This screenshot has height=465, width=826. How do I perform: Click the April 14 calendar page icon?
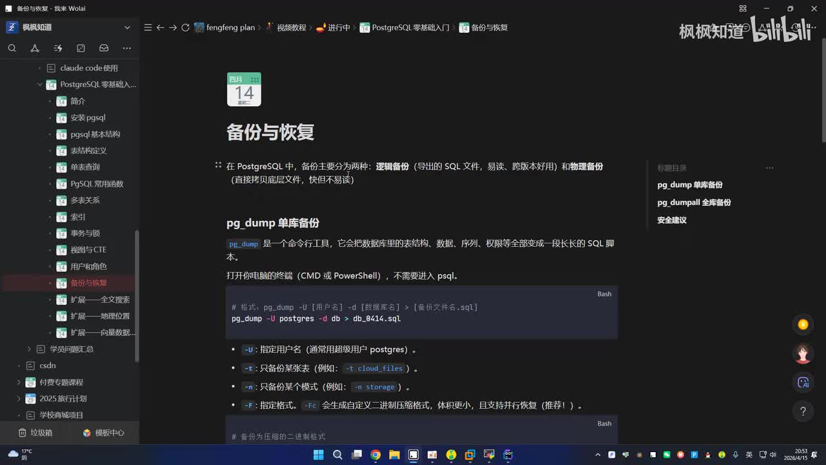(244, 89)
